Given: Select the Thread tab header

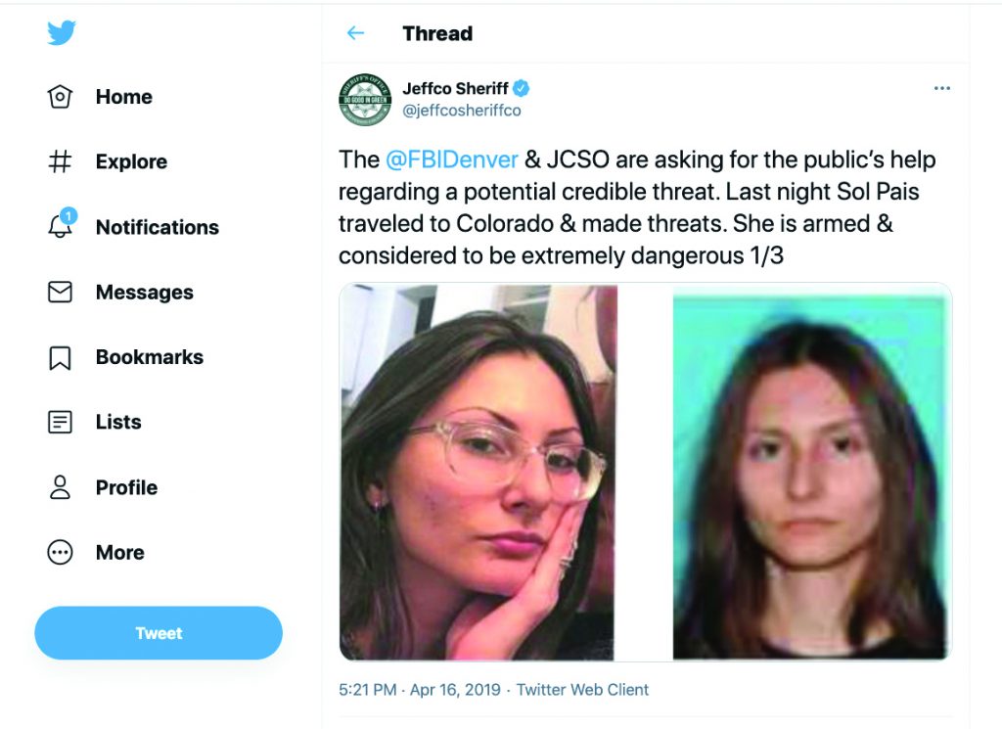Looking at the screenshot, I should point(436,33).
